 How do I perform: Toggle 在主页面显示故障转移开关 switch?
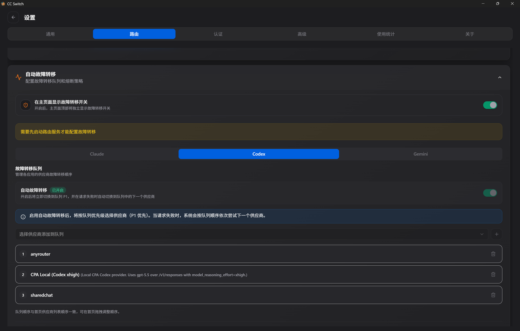[x=490, y=105]
